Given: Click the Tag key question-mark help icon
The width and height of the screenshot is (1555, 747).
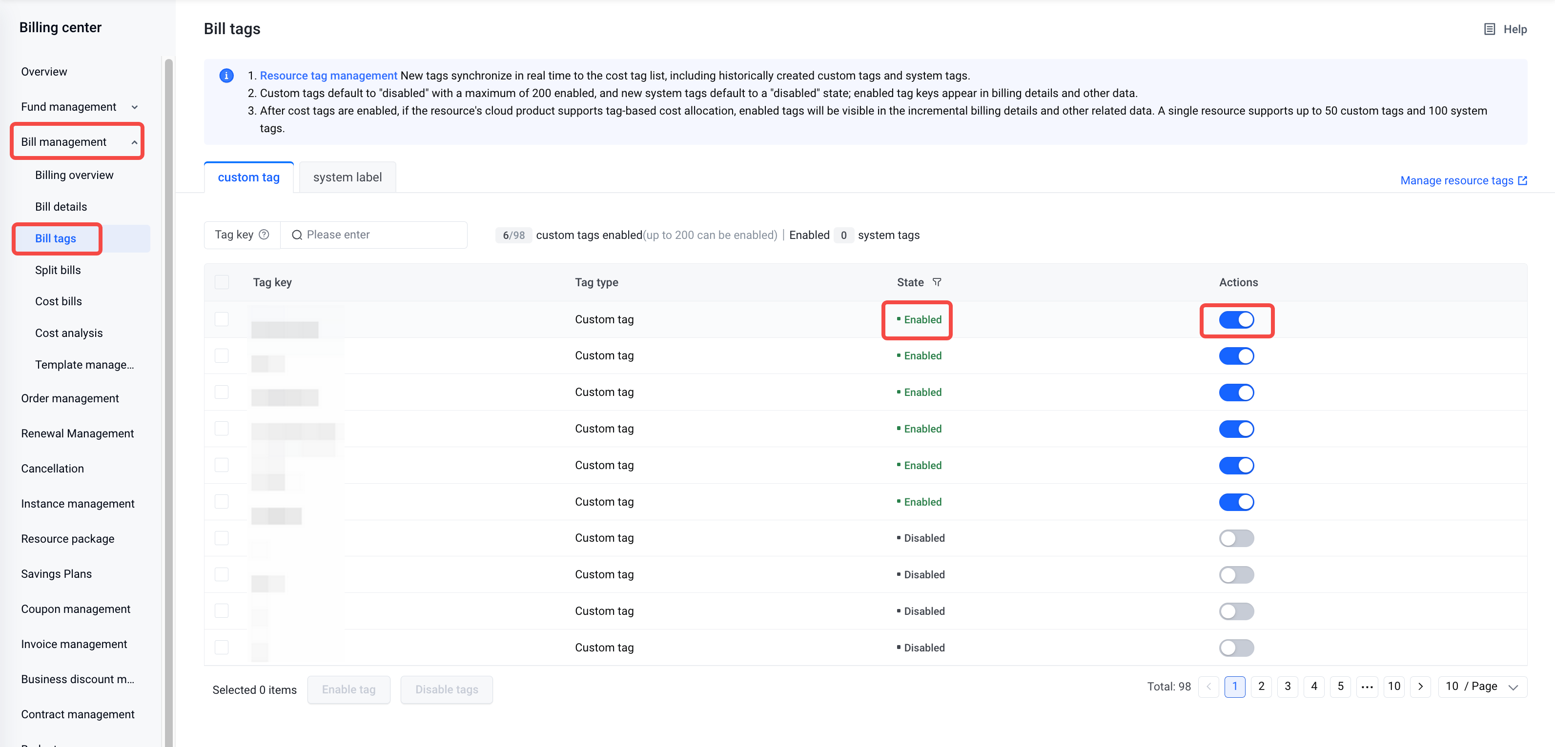Looking at the screenshot, I should coord(264,235).
